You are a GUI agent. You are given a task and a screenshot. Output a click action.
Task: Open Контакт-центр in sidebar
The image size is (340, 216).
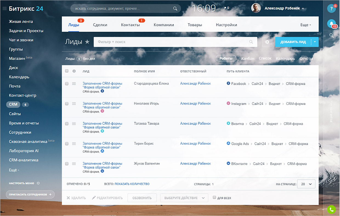(22, 95)
